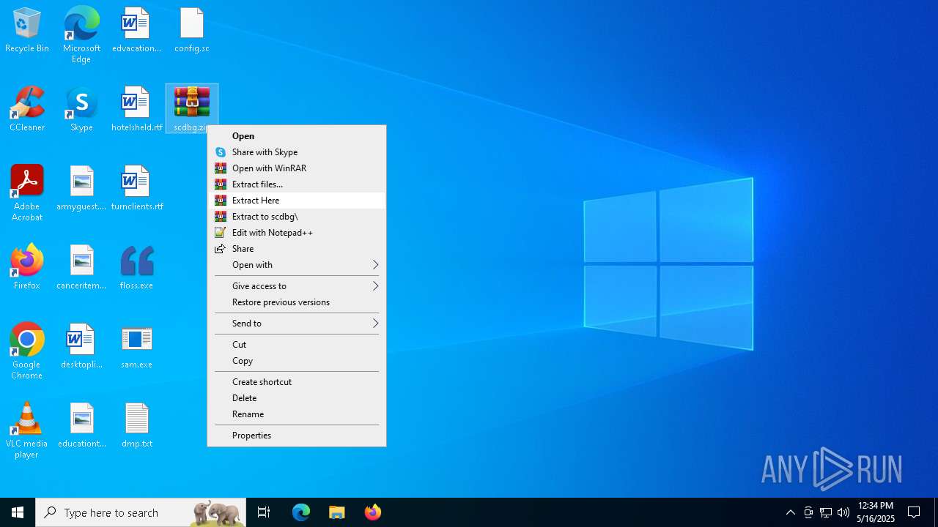
Task: Choose Open in the context menu
Action: 297,136
